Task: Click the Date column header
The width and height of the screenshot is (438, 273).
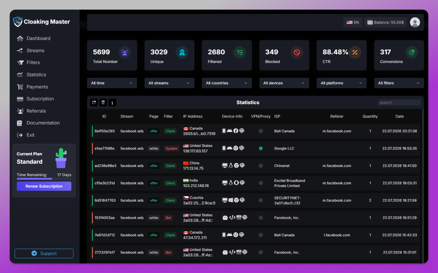Action: pos(399,116)
